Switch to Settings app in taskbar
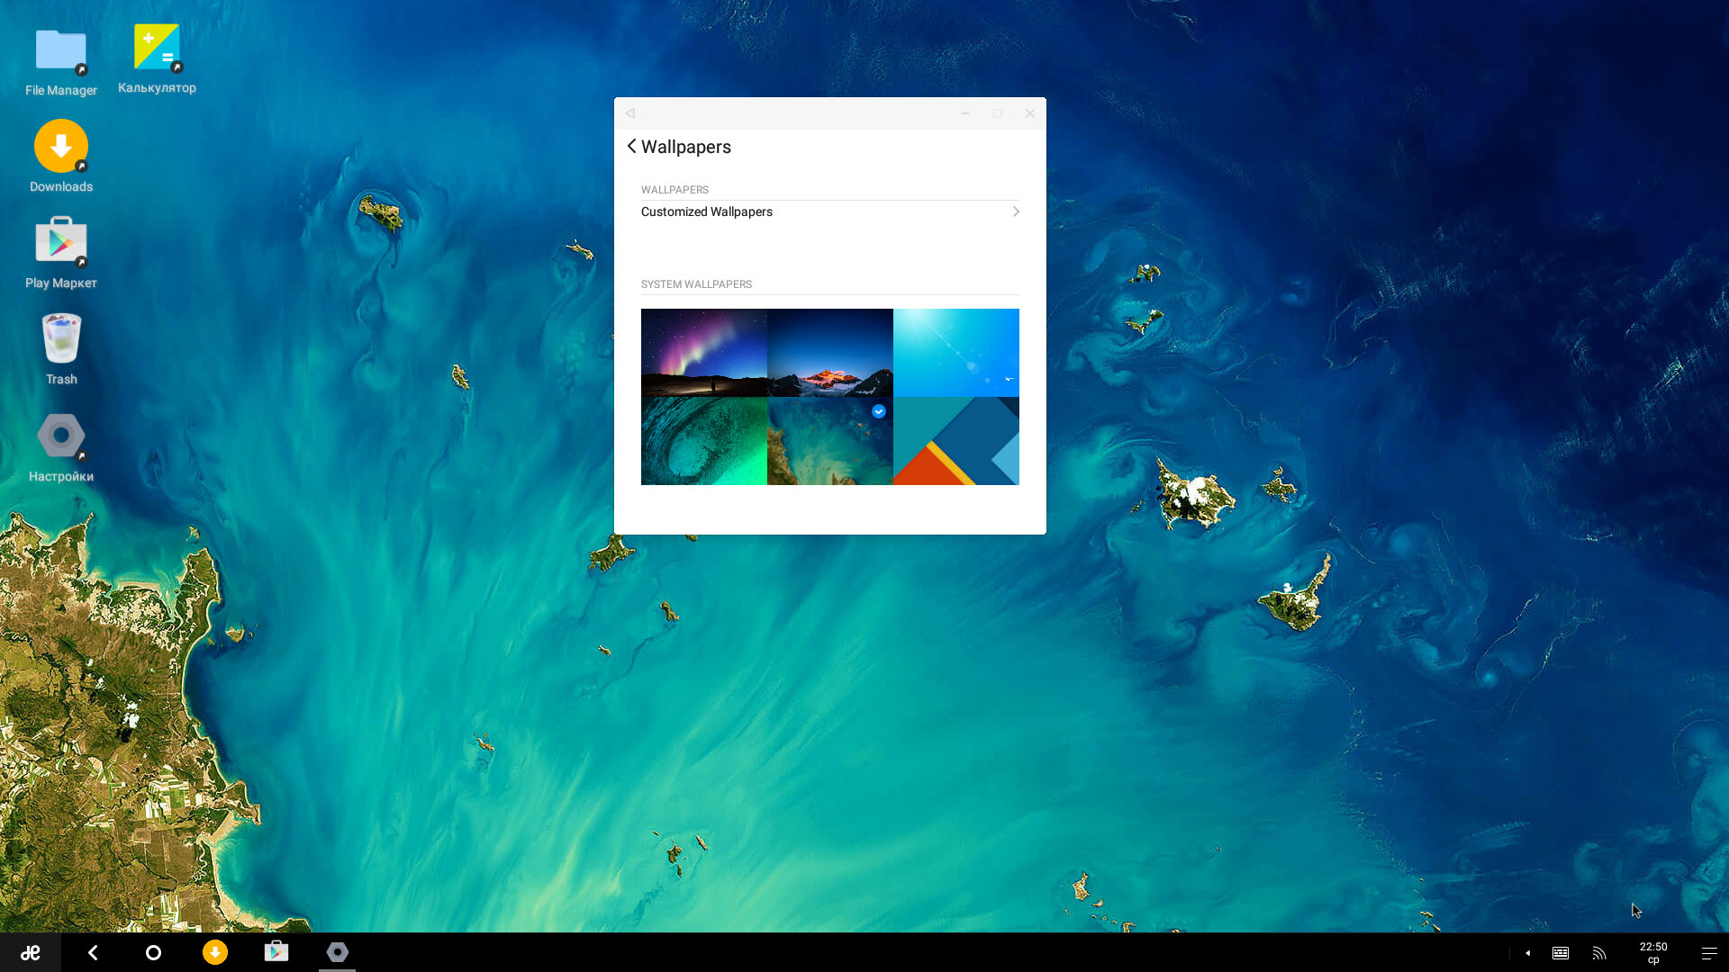Viewport: 1729px width, 972px height. 338,952
